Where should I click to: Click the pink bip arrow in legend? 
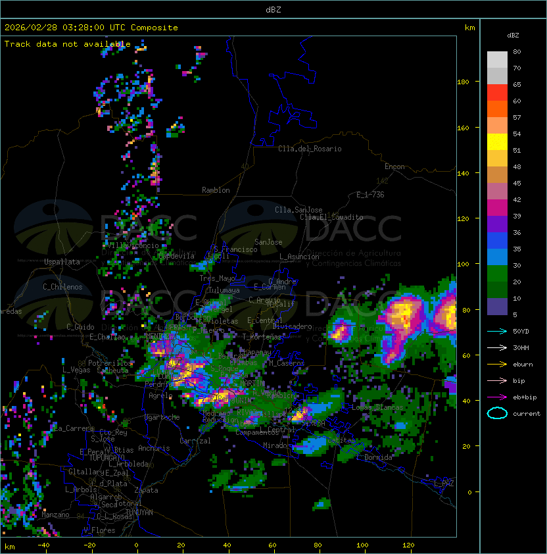(x=497, y=381)
